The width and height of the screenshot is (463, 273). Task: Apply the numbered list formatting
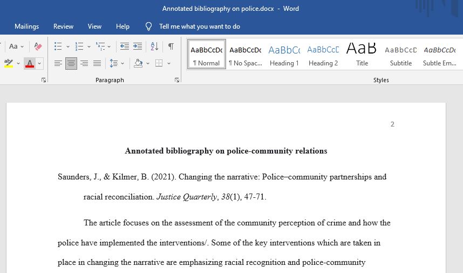point(79,46)
